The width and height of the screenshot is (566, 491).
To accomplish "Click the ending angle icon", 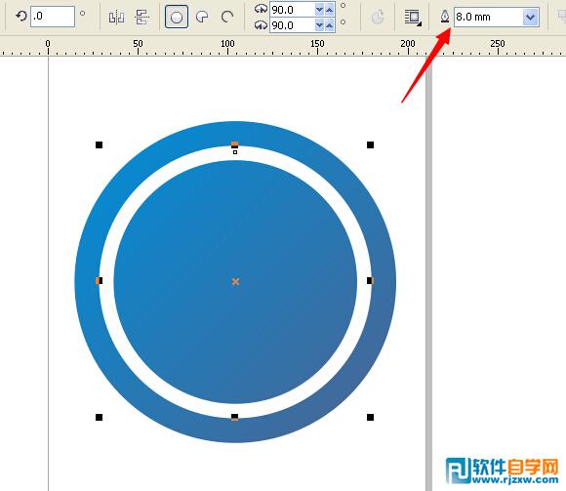I will coord(261,25).
